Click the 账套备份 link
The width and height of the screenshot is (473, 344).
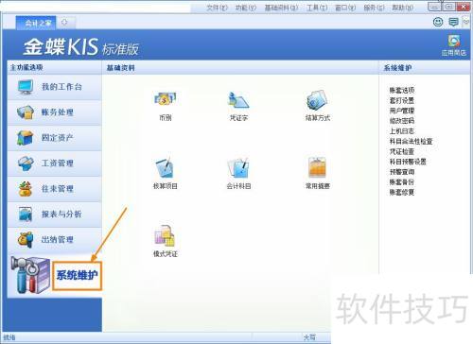[x=402, y=181]
